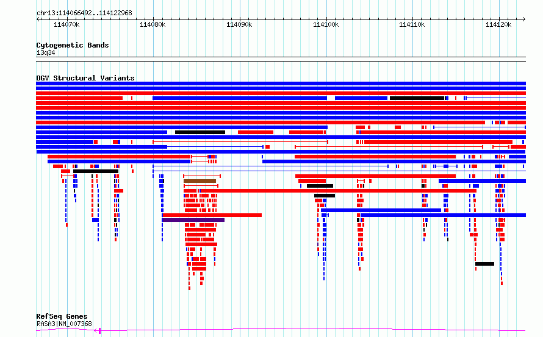
Task: Select the brown structural variant bar
Action: click(200, 181)
